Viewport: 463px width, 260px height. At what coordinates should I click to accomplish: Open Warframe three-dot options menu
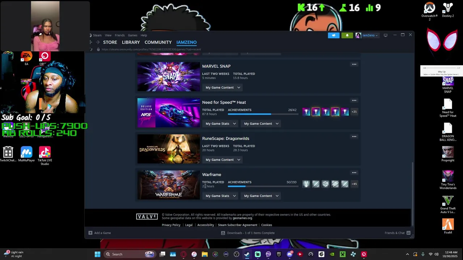(354, 173)
